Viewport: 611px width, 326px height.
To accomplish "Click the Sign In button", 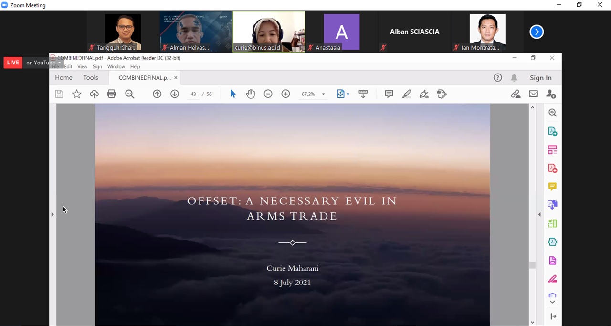I will 540,78.
